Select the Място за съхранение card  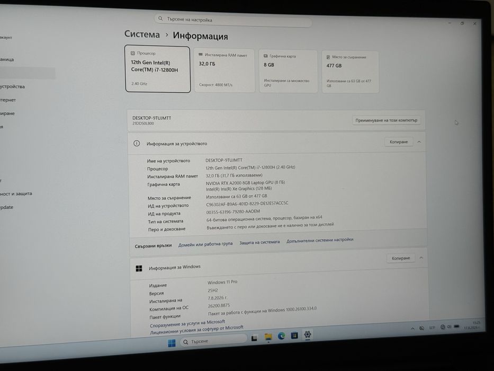349,72
